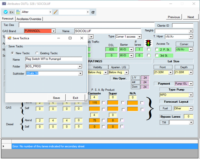The image size is (200, 159).
Task: Click the traffic light icon
Action: pos(148,43)
